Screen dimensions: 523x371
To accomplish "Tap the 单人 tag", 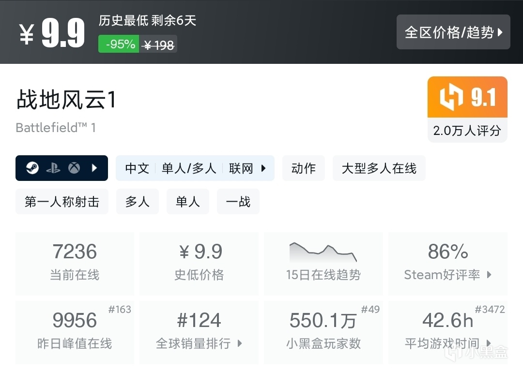I will click(188, 201).
